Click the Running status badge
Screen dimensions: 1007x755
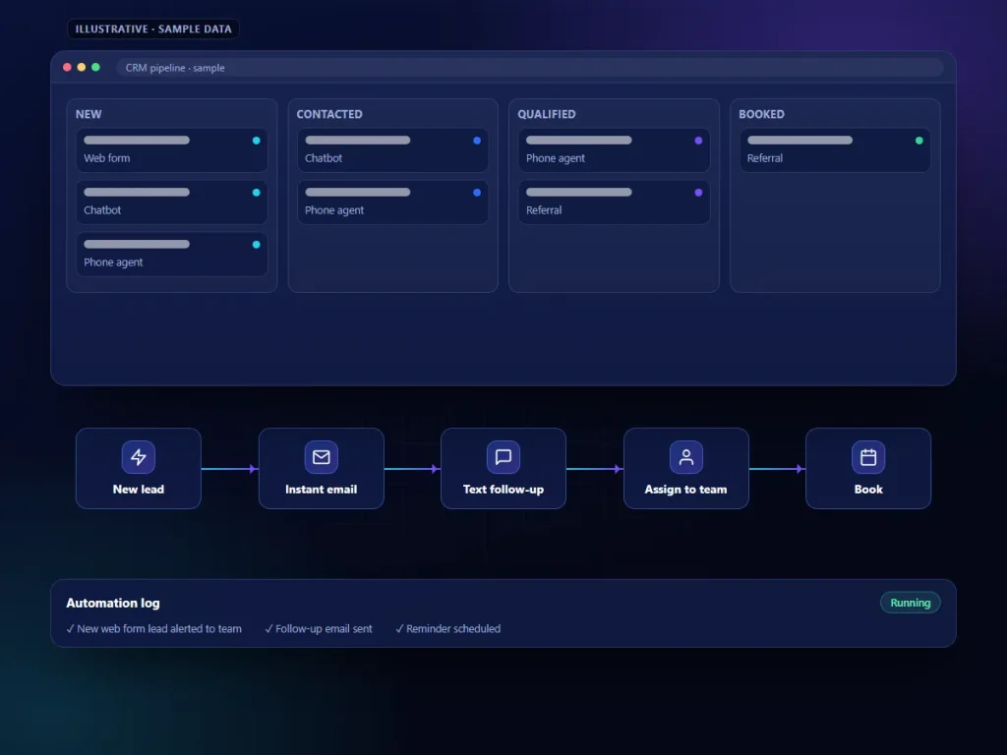coord(910,603)
